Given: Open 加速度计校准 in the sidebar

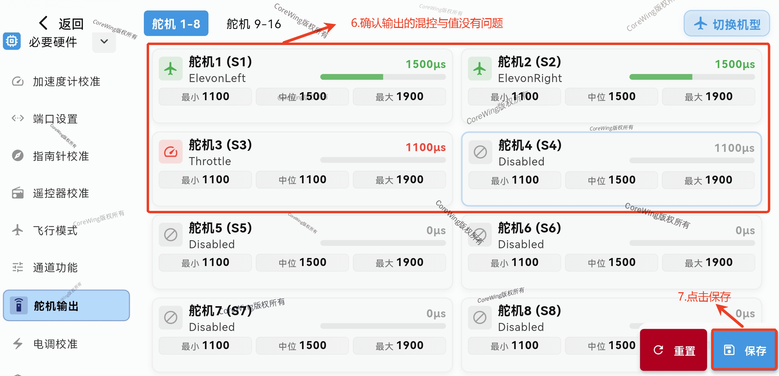Looking at the screenshot, I should [x=66, y=82].
